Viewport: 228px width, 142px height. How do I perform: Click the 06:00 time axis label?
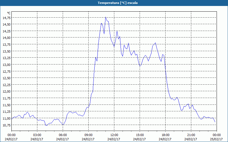(x=63, y=135)
